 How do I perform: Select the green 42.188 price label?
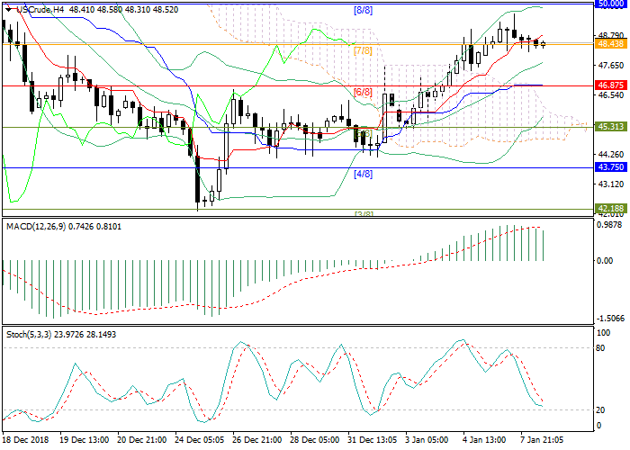pos(611,208)
